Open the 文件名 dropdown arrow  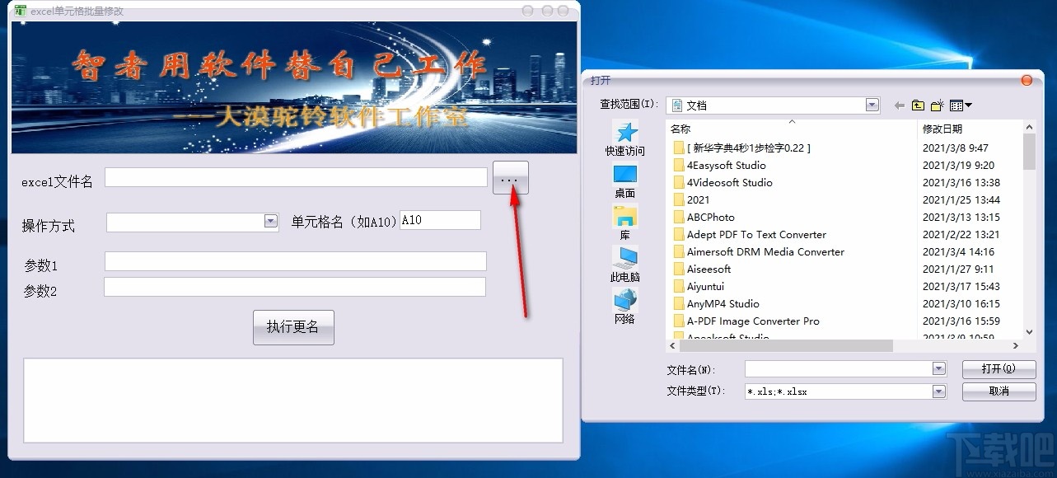tap(938, 368)
